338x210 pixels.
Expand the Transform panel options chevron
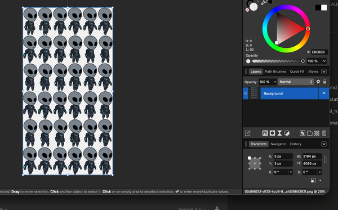[324, 144]
